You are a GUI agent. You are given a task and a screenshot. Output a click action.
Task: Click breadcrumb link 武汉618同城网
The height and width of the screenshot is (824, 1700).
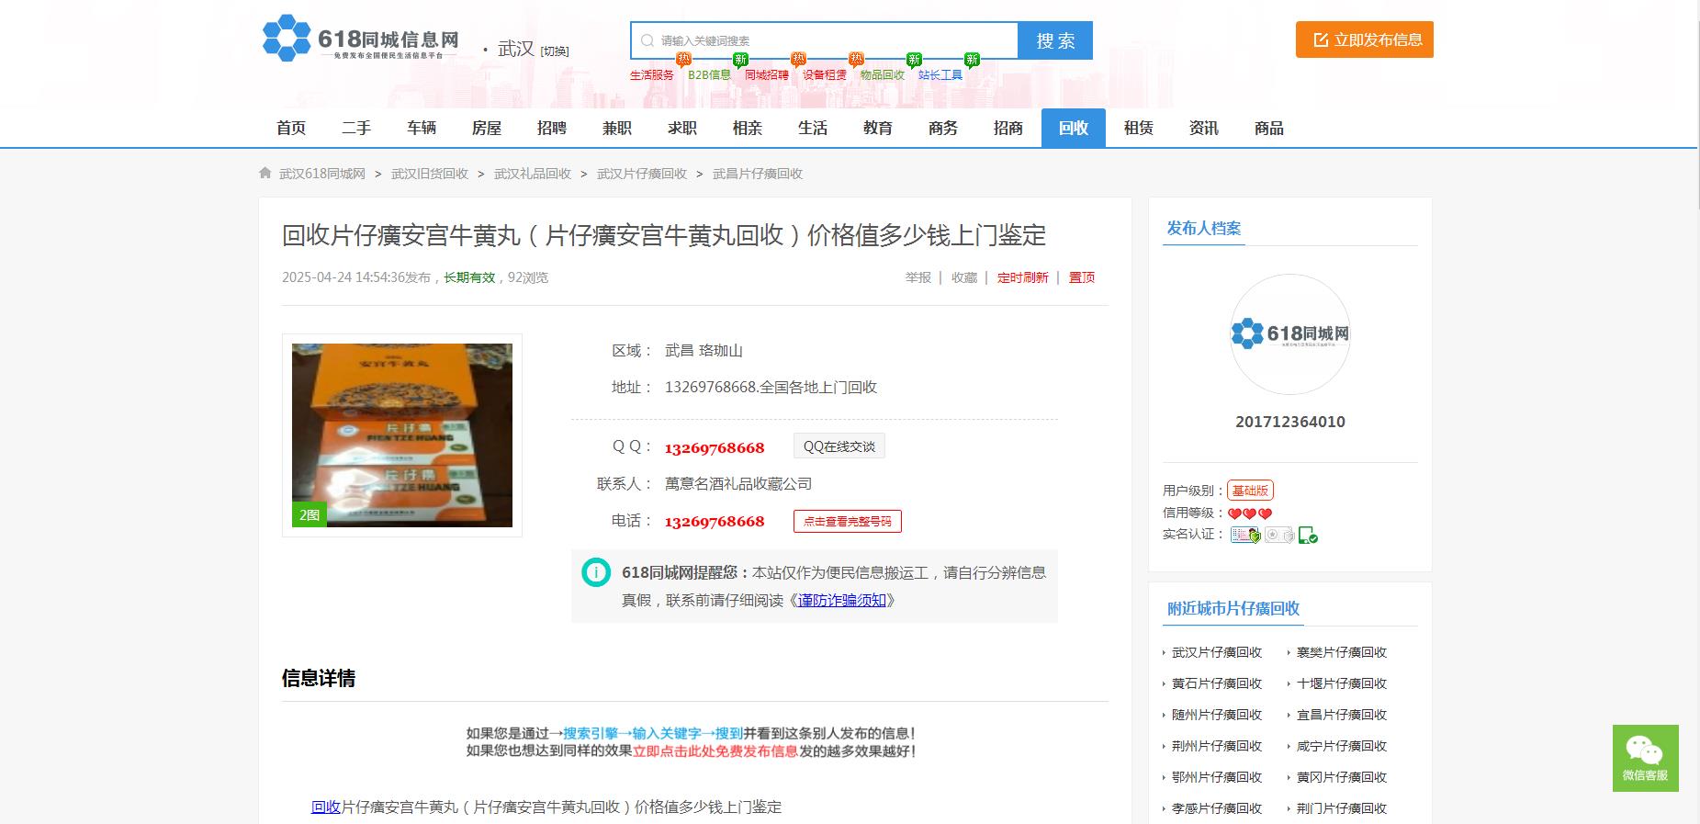tap(322, 174)
